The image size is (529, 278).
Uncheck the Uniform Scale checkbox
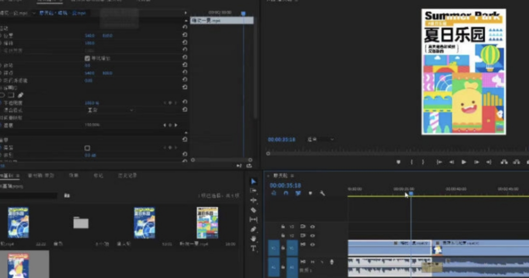click(87, 58)
